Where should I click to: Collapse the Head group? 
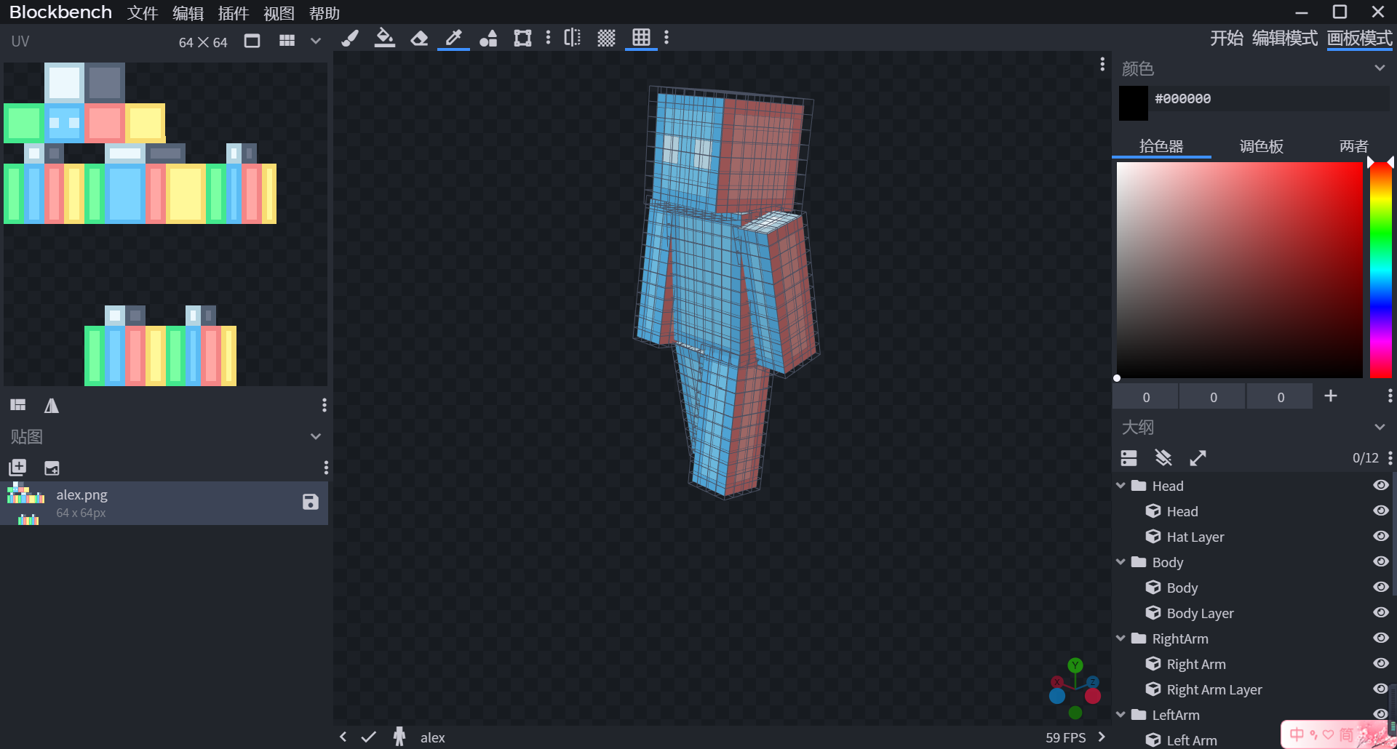[x=1121, y=486]
